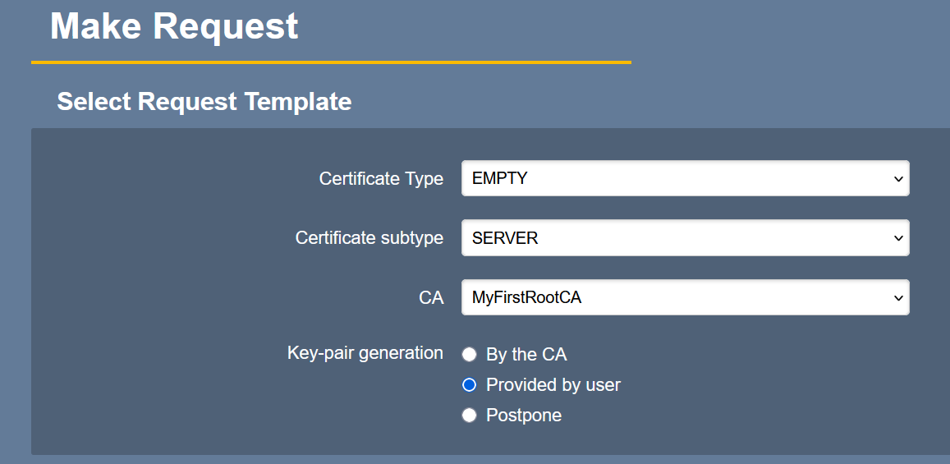This screenshot has width=950, height=464.
Task: Click the chevron arrow on the EMPTY dropdown
Action: click(897, 179)
